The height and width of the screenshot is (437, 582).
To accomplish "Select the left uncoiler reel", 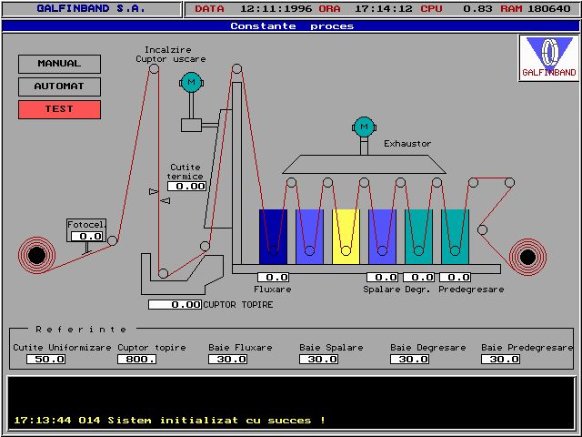I will [x=36, y=255].
